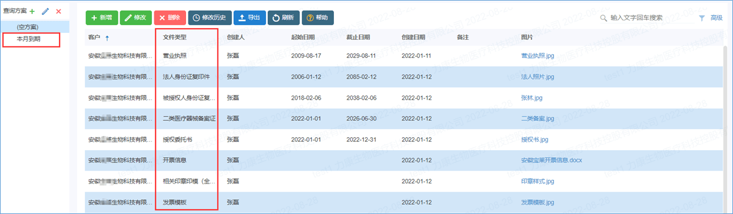Screen dimensions: 733x214
Task: Sort by 客户 column sort arrow
Action: tap(107, 38)
